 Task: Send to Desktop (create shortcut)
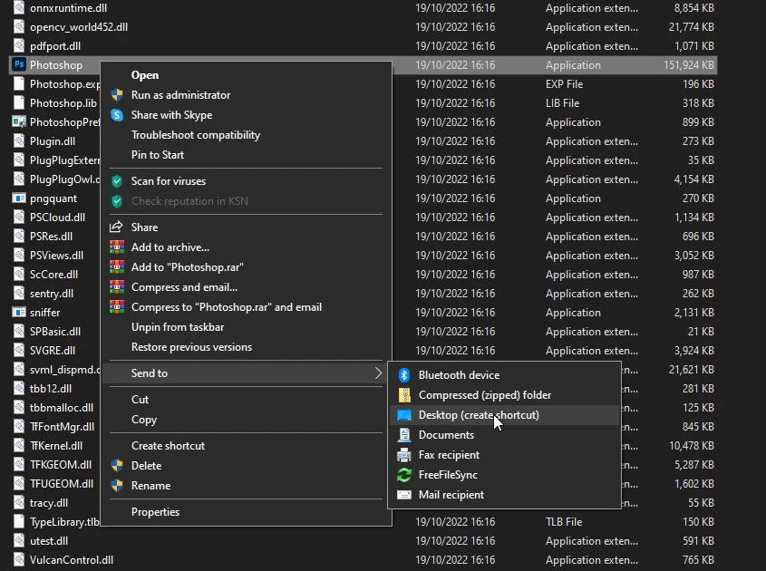tap(504, 415)
